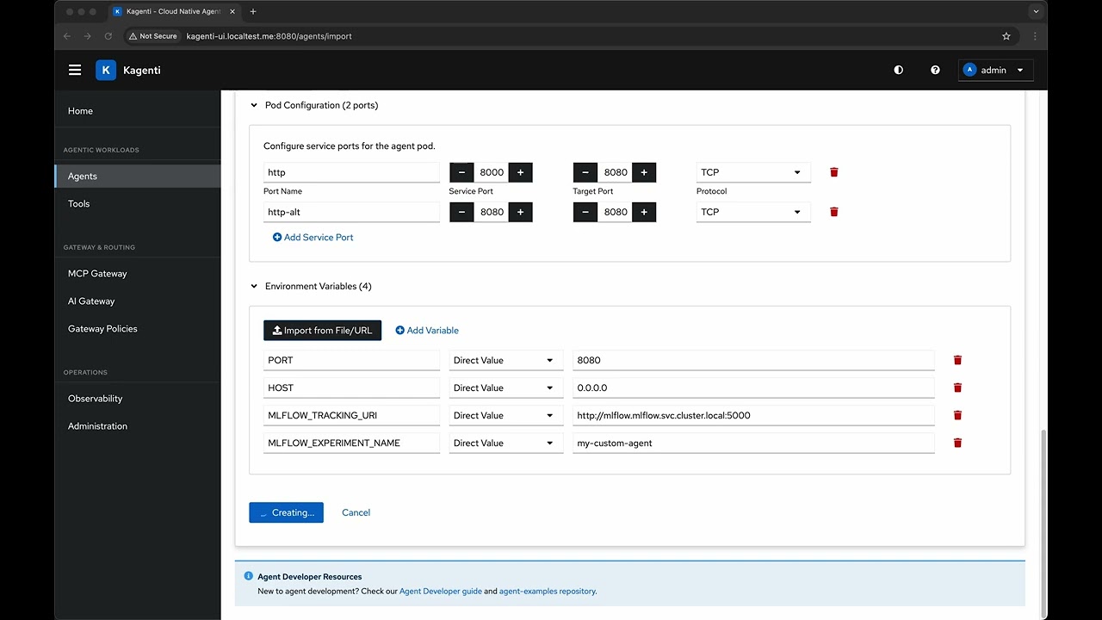The height and width of the screenshot is (620, 1102).
Task: Delete the http-alt service port row
Action: click(833, 212)
